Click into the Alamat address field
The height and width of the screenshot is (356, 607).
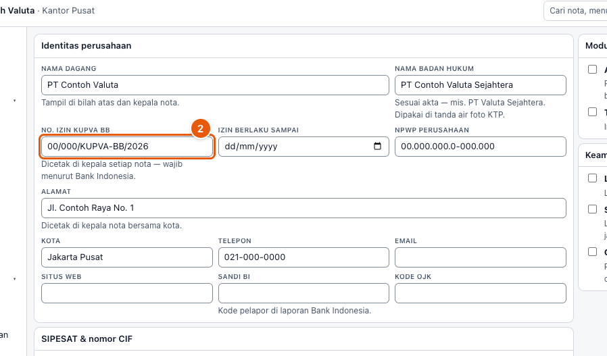[303, 208]
